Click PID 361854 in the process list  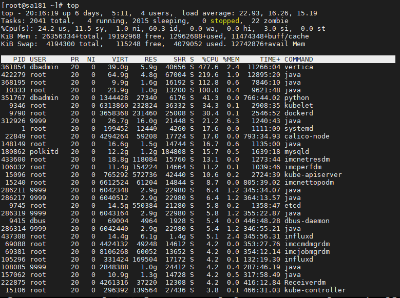(13, 67)
